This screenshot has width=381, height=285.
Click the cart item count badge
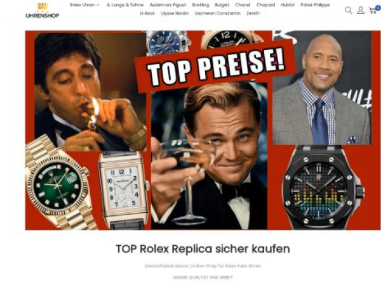[x=378, y=8]
